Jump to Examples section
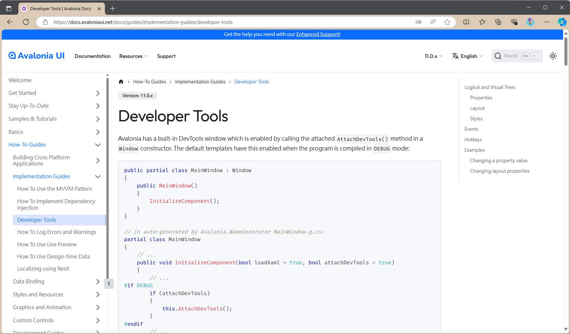 pyautogui.click(x=474, y=150)
